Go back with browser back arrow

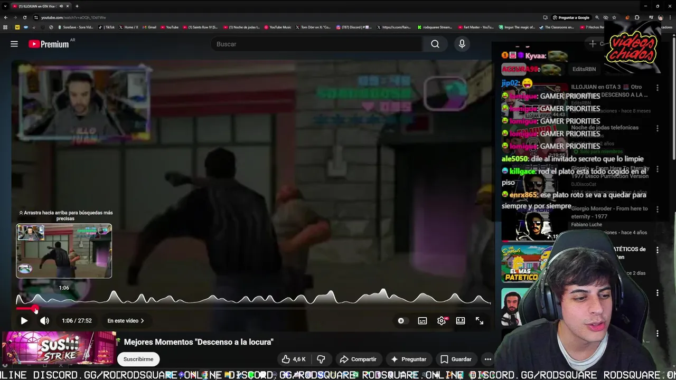point(5,17)
